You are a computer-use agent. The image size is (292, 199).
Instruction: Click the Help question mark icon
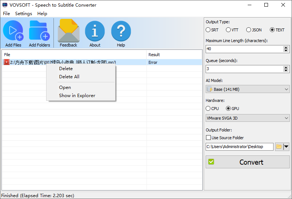click(x=121, y=31)
